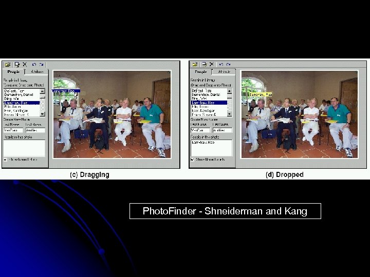Click the empty People in this photo box in Dragging window
This screenshot has height=277, width=370.
[x=24, y=148]
